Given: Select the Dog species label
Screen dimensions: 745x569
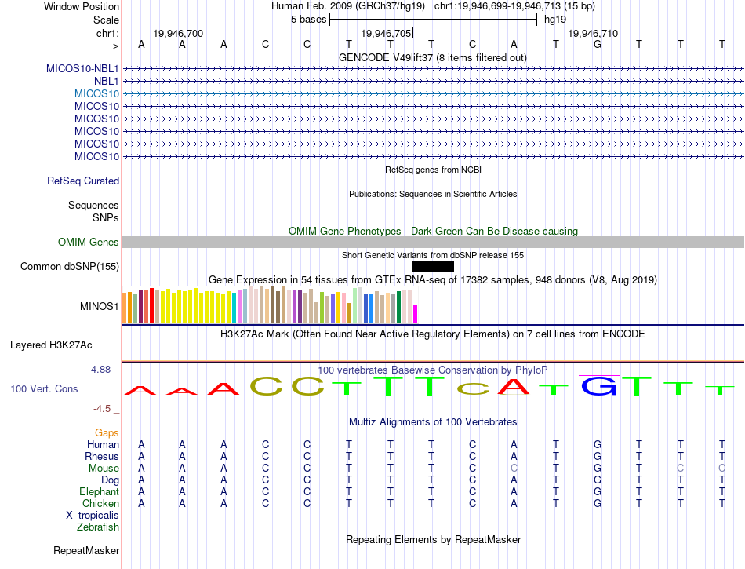Looking at the screenshot, I should 110,480.
